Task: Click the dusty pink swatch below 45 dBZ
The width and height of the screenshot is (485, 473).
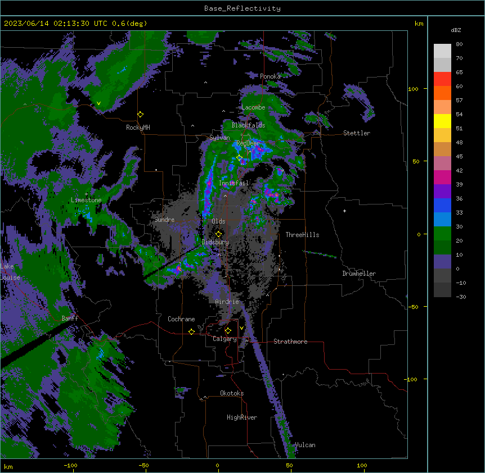Action: (x=442, y=163)
